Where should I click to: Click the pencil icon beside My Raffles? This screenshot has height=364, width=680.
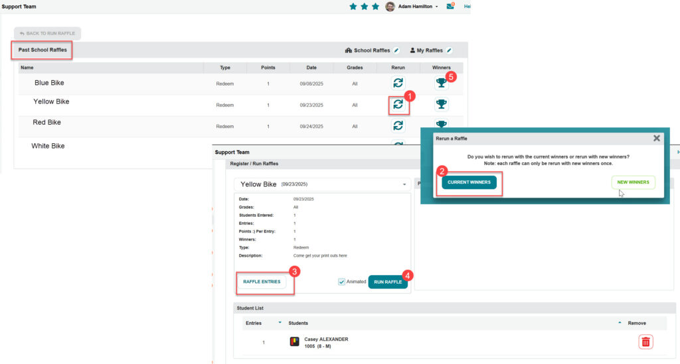(449, 50)
